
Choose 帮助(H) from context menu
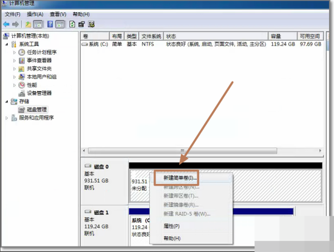click(191, 238)
